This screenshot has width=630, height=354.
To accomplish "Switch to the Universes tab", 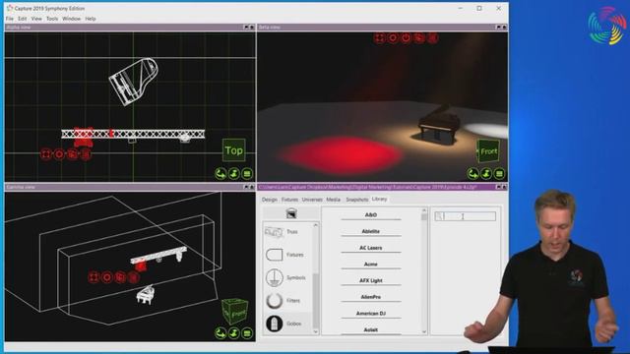I will pyautogui.click(x=312, y=200).
